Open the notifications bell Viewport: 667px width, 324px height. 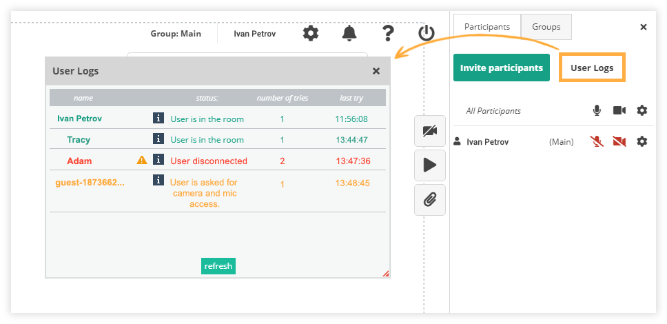(349, 33)
